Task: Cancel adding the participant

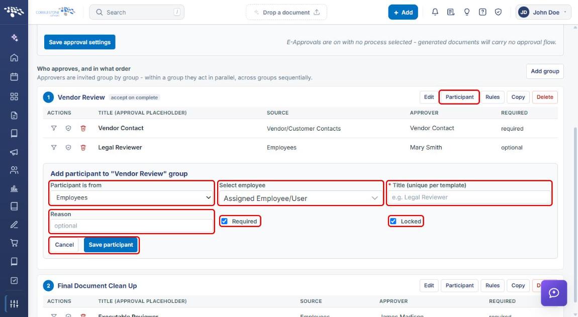Action: click(x=64, y=245)
